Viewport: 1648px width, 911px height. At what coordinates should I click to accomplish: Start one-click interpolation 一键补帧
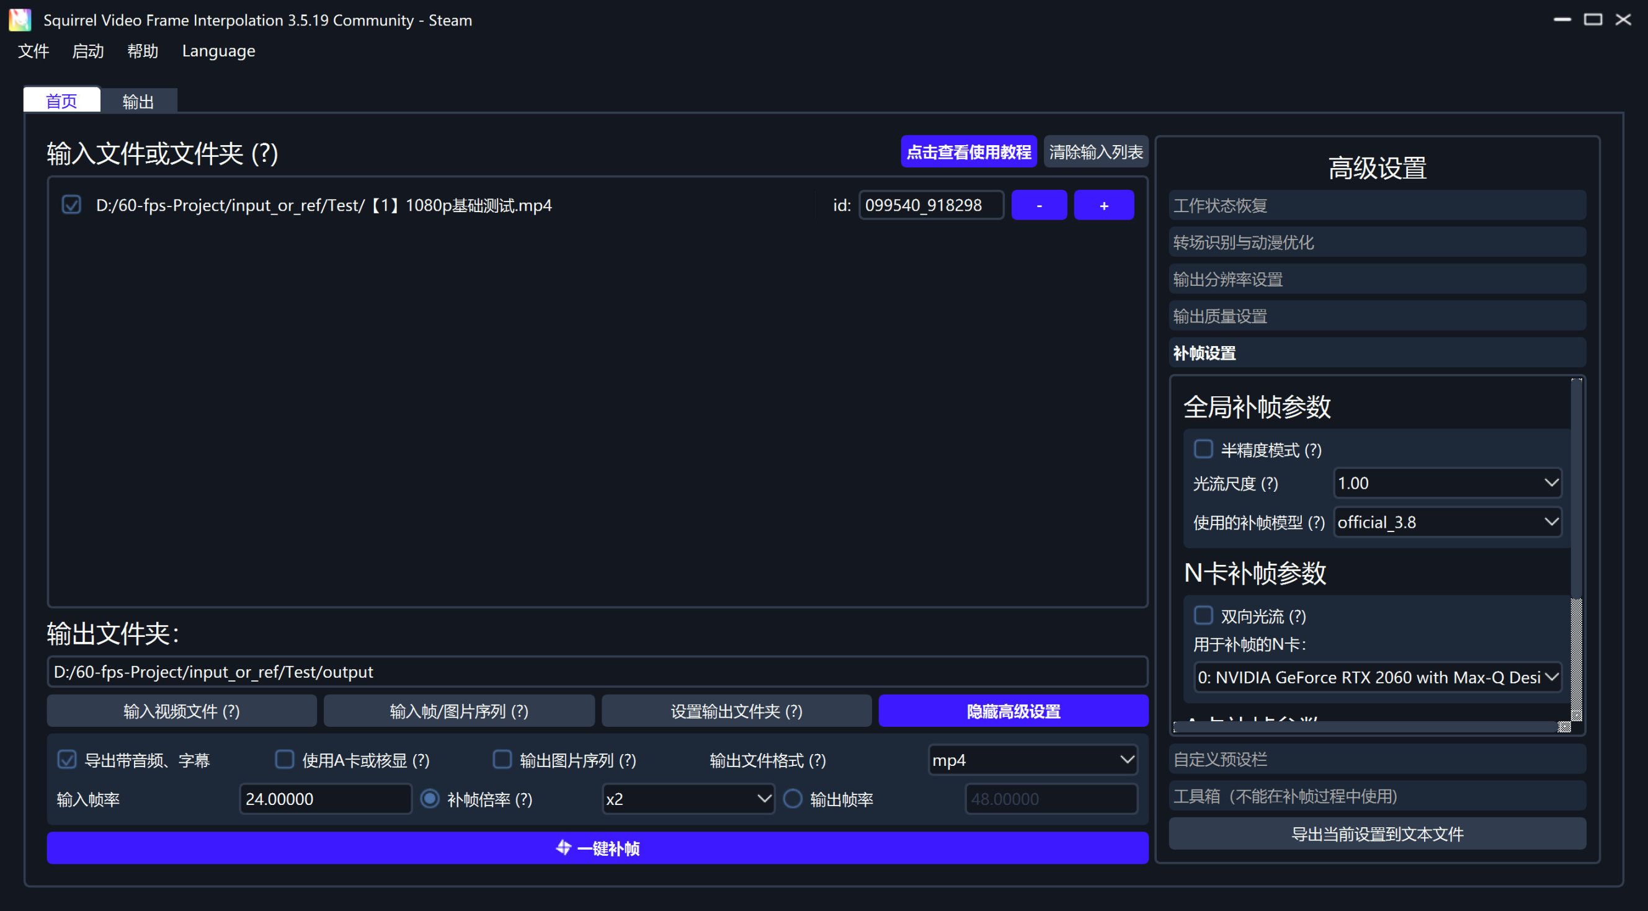(x=597, y=848)
